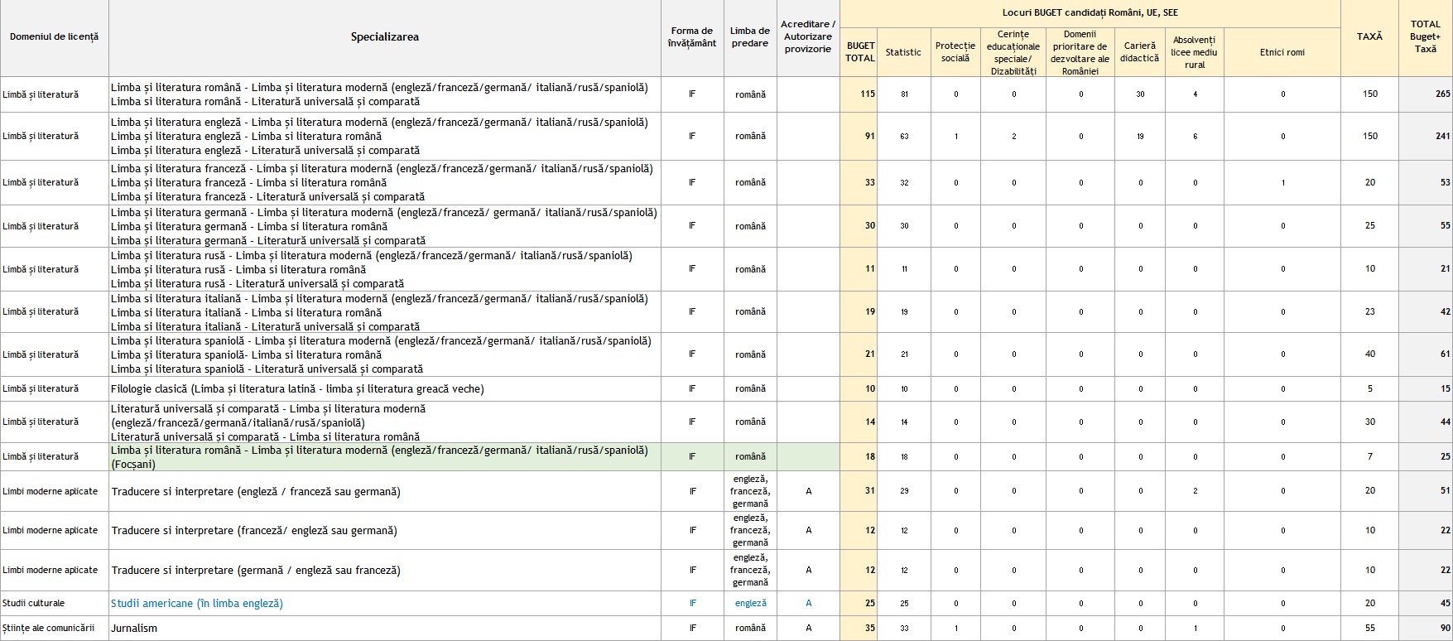Image resolution: width=1453 pixels, height=641 pixels.
Task: Select the Filologie clasică specialization cell
Action: (385, 389)
